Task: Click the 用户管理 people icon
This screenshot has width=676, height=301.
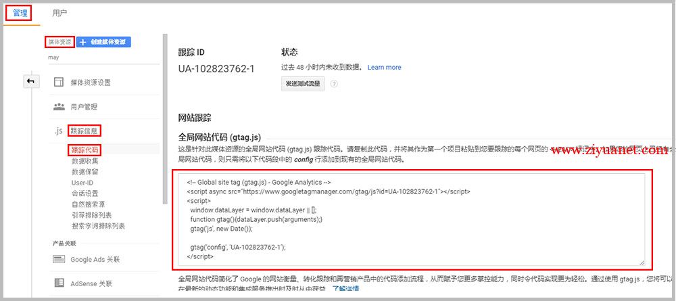Action: 59,106
